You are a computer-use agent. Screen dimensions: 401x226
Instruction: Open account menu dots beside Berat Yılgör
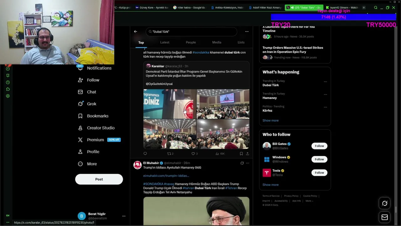tap(124, 216)
